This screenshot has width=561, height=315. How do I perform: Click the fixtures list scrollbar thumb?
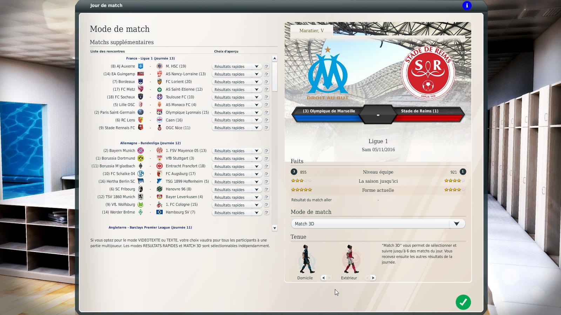tap(275, 77)
